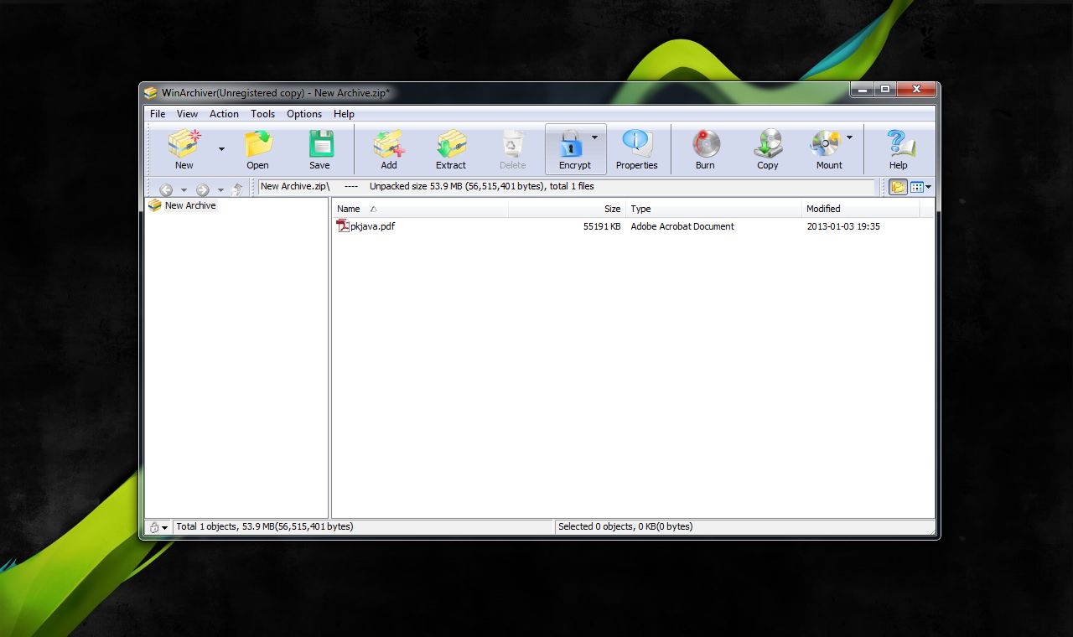Click the PDF icon of pkjava.pdf

click(x=343, y=225)
